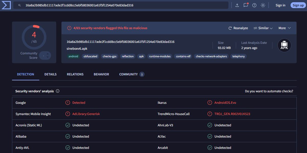
Task: Expand the More dropdown menu
Action: click(285, 28)
